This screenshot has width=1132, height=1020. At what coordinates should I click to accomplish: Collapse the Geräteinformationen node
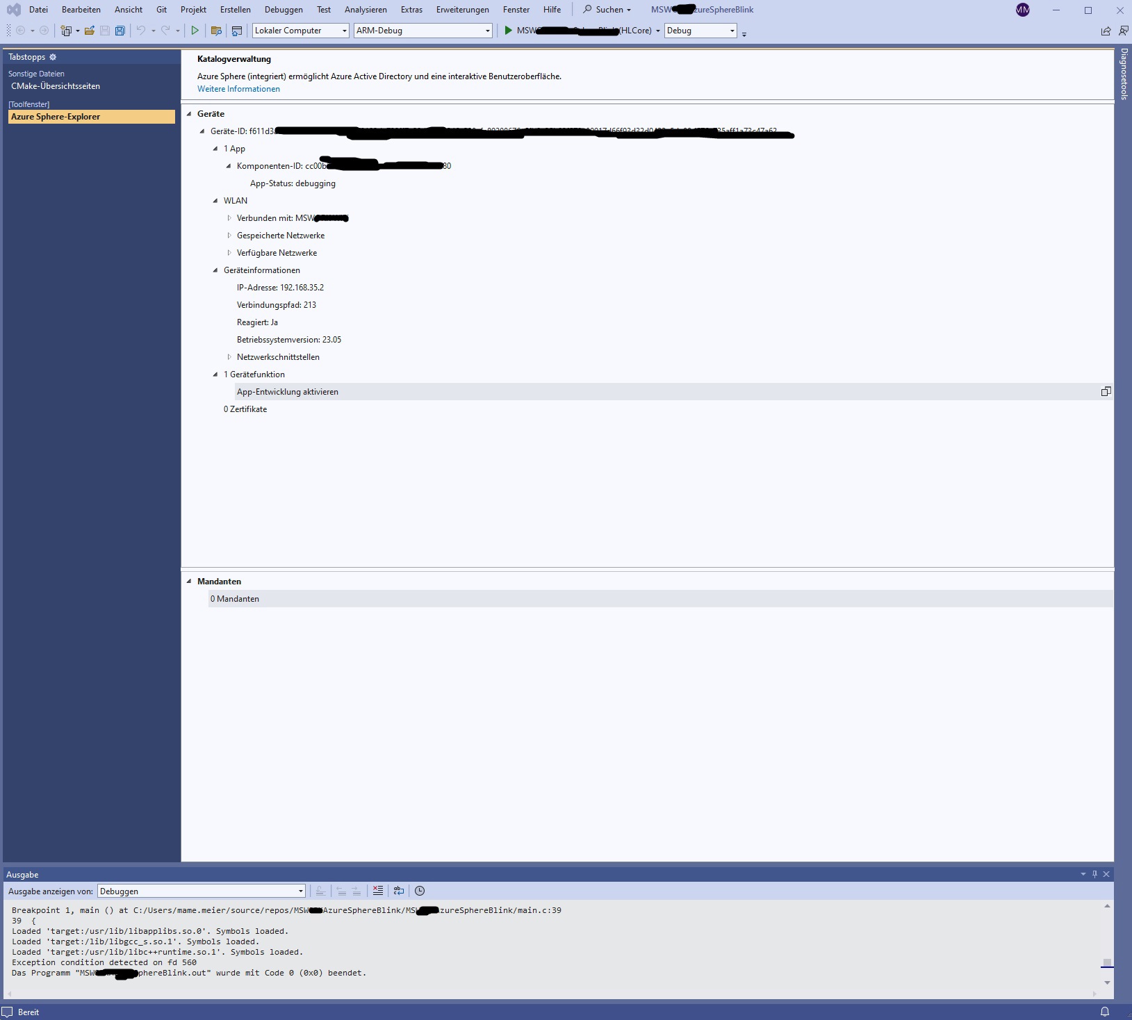pyautogui.click(x=215, y=270)
